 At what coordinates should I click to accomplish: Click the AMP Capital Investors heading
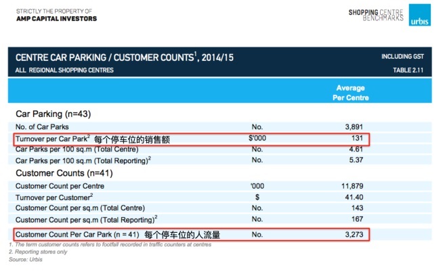coord(56,18)
